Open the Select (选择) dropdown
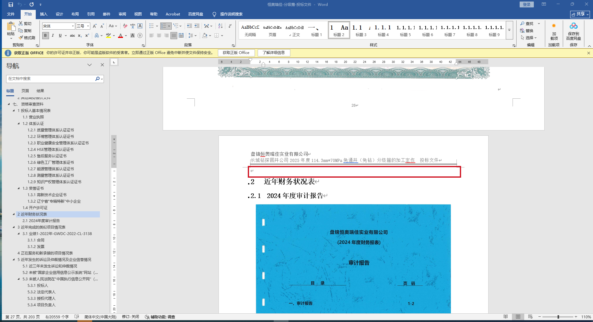 tap(529, 38)
